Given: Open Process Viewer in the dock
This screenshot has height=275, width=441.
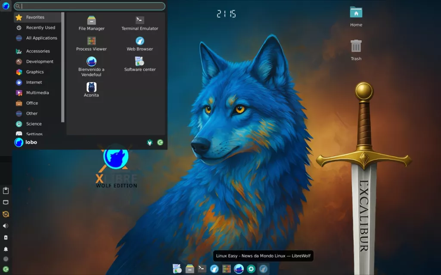Looking at the screenshot, I should click(x=227, y=269).
